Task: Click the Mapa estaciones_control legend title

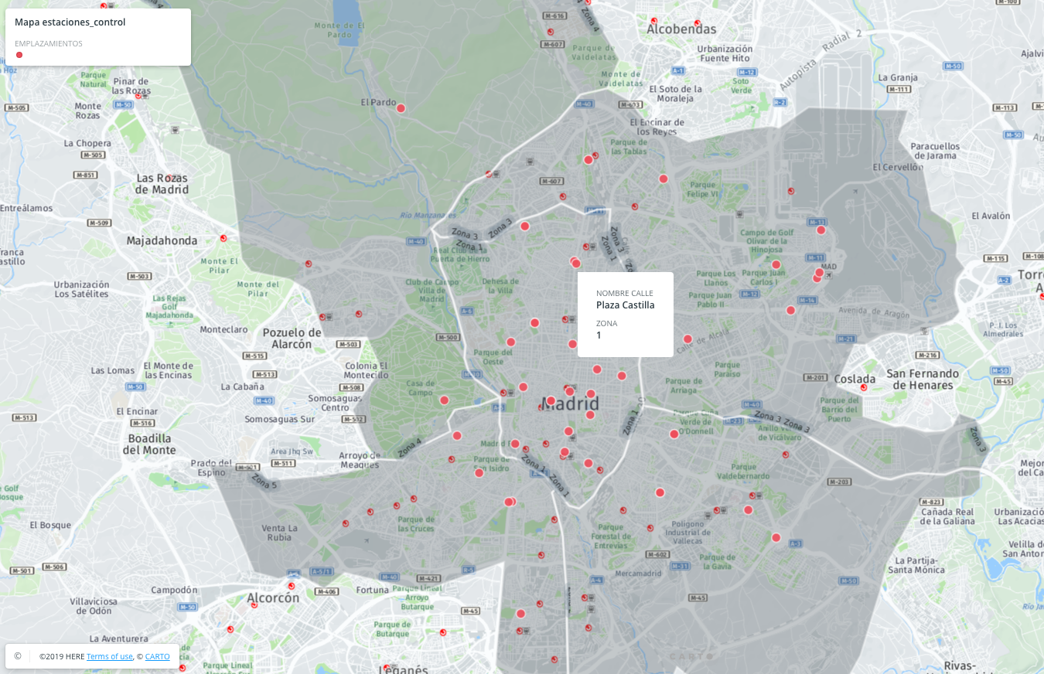Action: click(70, 22)
